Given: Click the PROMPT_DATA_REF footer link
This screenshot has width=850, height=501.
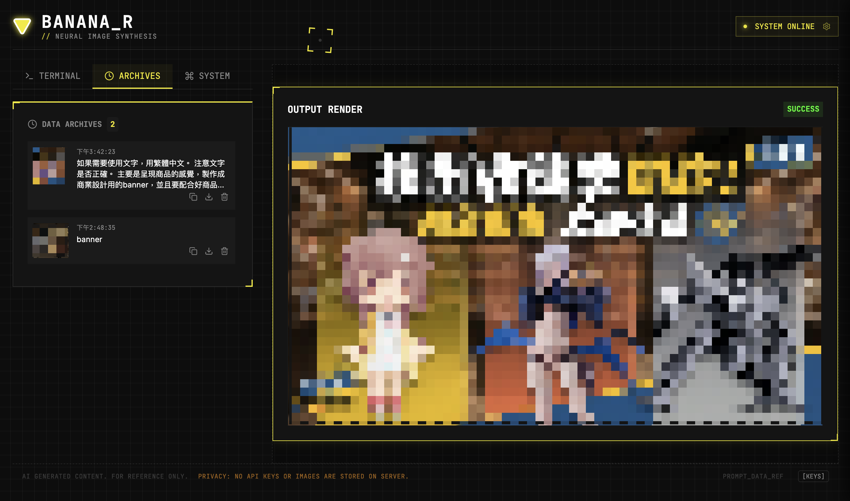Looking at the screenshot, I should pyautogui.click(x=753, y=476).
